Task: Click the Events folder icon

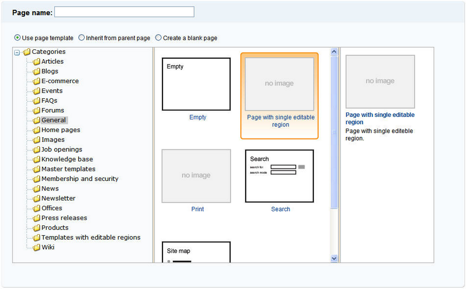Action: click(36, 91)
